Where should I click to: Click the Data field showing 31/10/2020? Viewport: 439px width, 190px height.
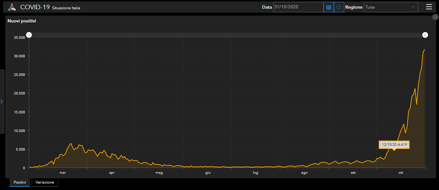coord(298,7)
